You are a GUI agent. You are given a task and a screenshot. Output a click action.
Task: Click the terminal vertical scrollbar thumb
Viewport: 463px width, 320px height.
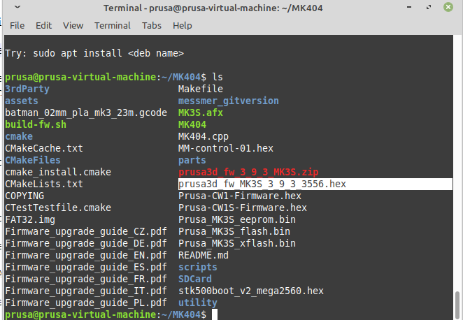458,305
